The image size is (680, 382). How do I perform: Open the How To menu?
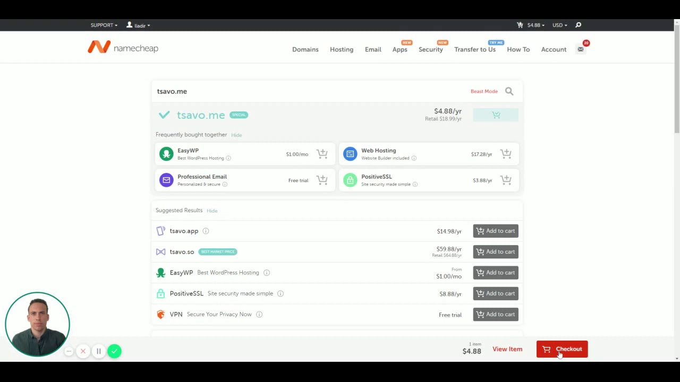point(518,49)
